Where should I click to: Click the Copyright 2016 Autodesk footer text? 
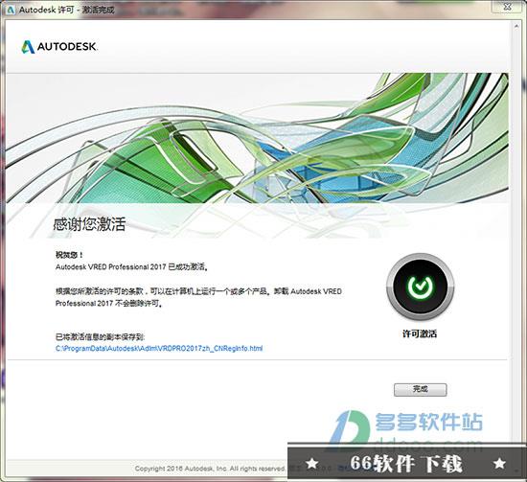click(x=210, y=469)
